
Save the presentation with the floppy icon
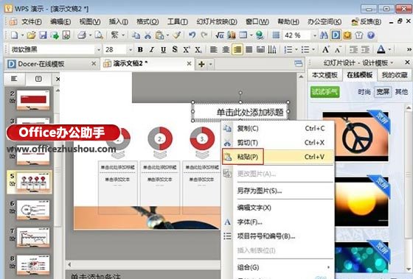click(43, 35)
